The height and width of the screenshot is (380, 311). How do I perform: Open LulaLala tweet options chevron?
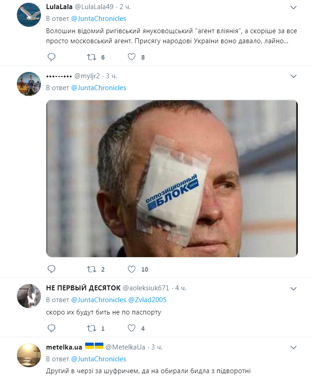coord(294,7)
